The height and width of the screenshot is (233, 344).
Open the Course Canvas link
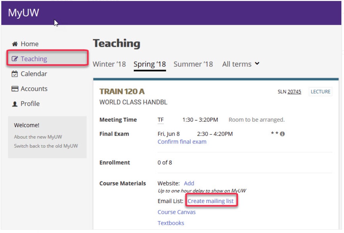tap(176, 212)
